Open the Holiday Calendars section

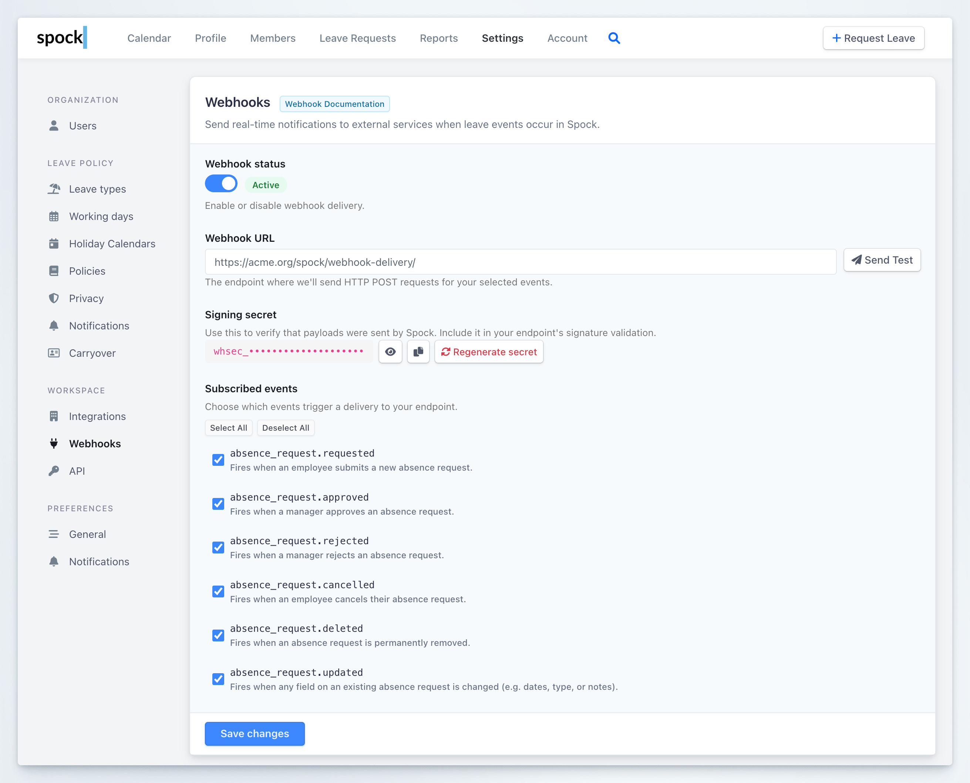tap(111, 244)
